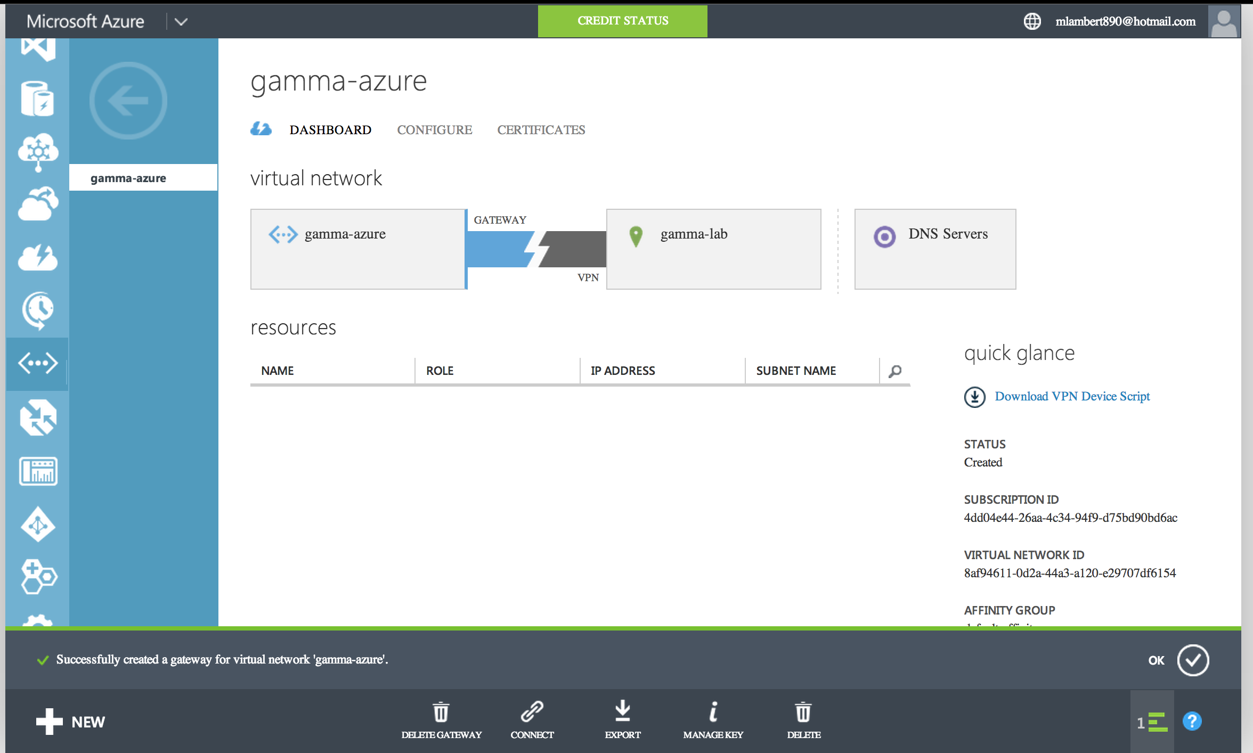The image size is (1253, 753).
Task: Click the Delete network trash icon
Action: [803, 712]
